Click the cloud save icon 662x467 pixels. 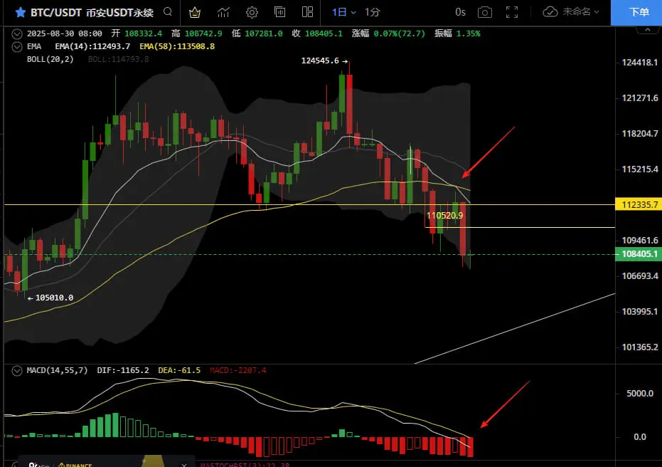click(550, 12)
